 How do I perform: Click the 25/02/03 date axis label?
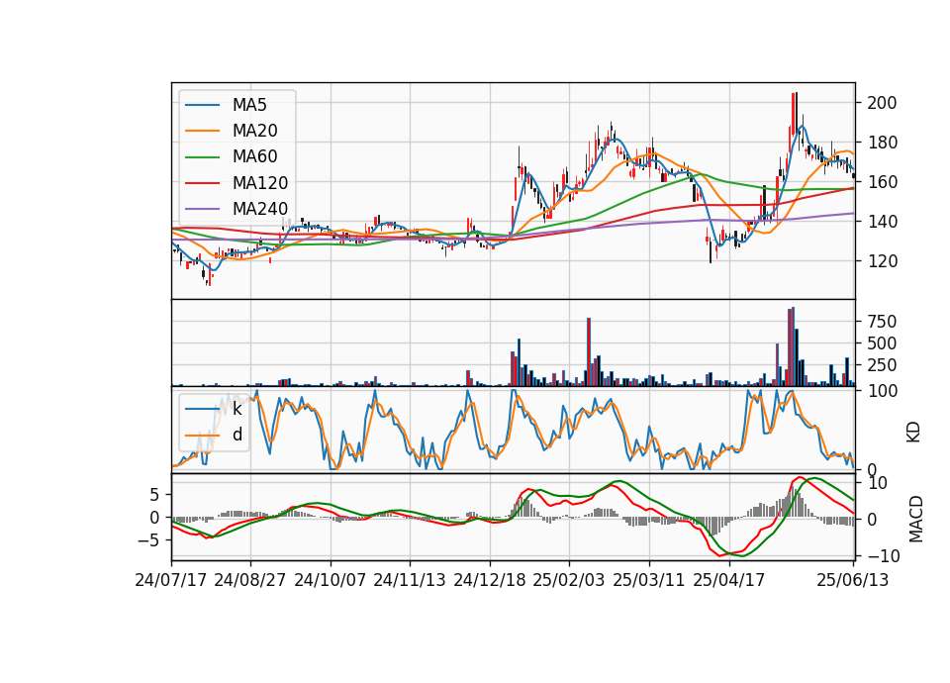(569, 580)
